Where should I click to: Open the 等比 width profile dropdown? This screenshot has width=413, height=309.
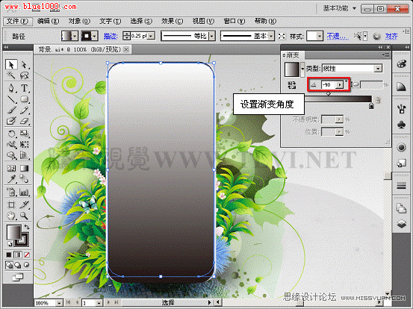point(212,36)
